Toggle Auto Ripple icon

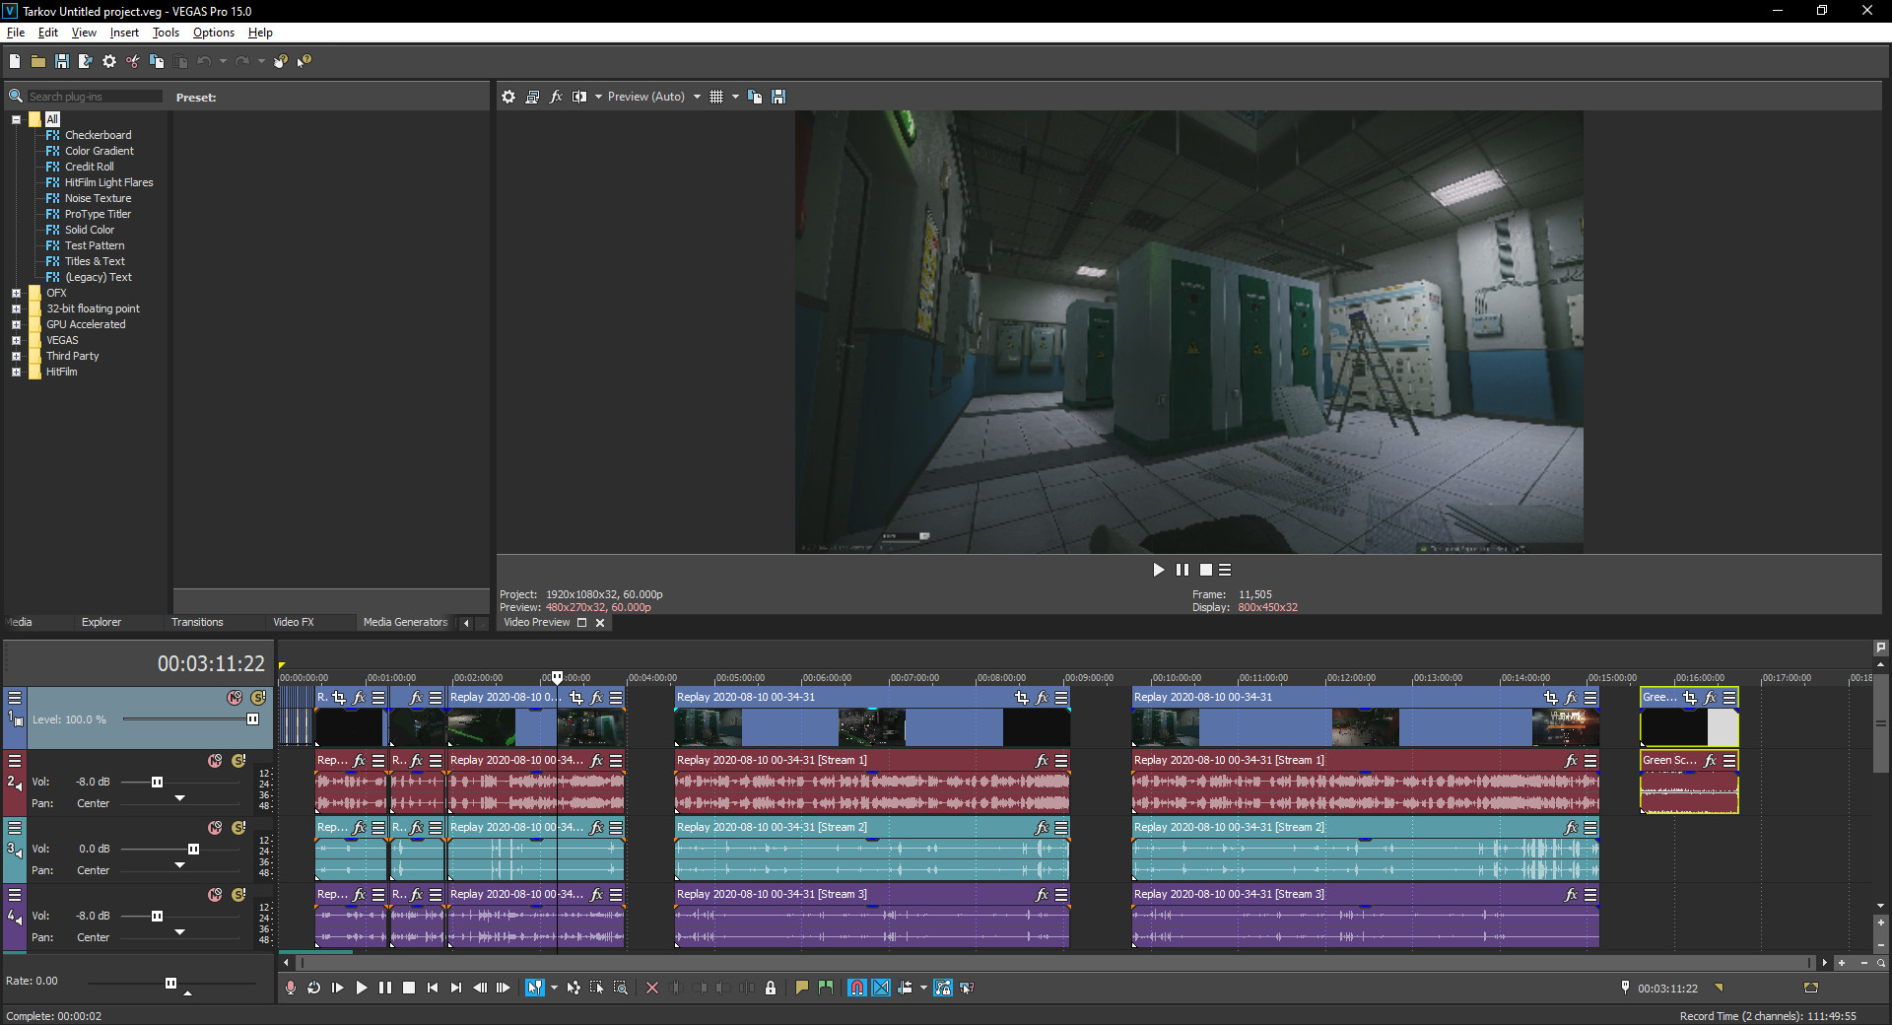pos(905,988)
